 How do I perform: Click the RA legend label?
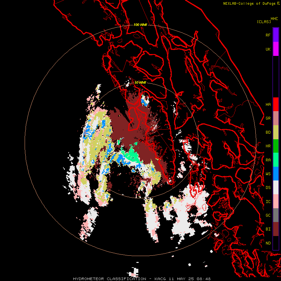(x=268, y=160)
